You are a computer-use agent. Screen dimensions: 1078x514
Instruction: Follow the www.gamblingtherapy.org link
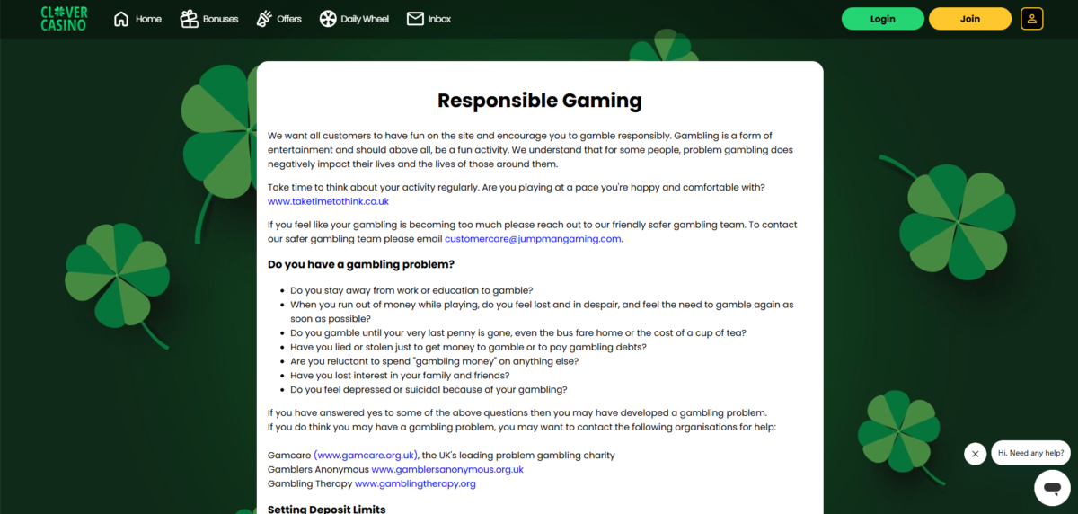415,483
